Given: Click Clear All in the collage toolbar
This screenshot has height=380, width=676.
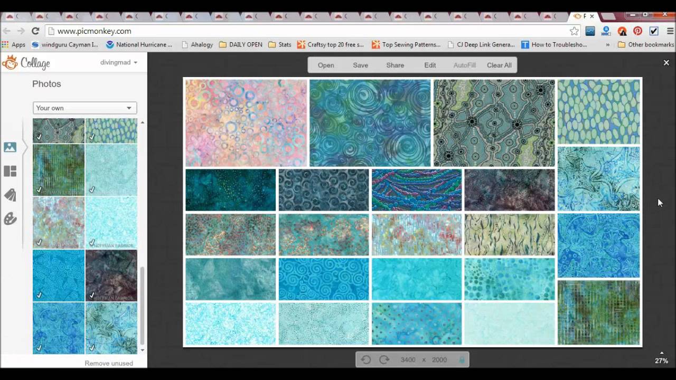Looking at the screenshot, I should point(499,65).
